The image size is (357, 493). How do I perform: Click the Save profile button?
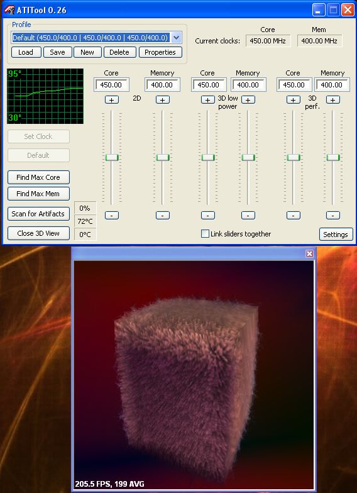coord(58,52)
